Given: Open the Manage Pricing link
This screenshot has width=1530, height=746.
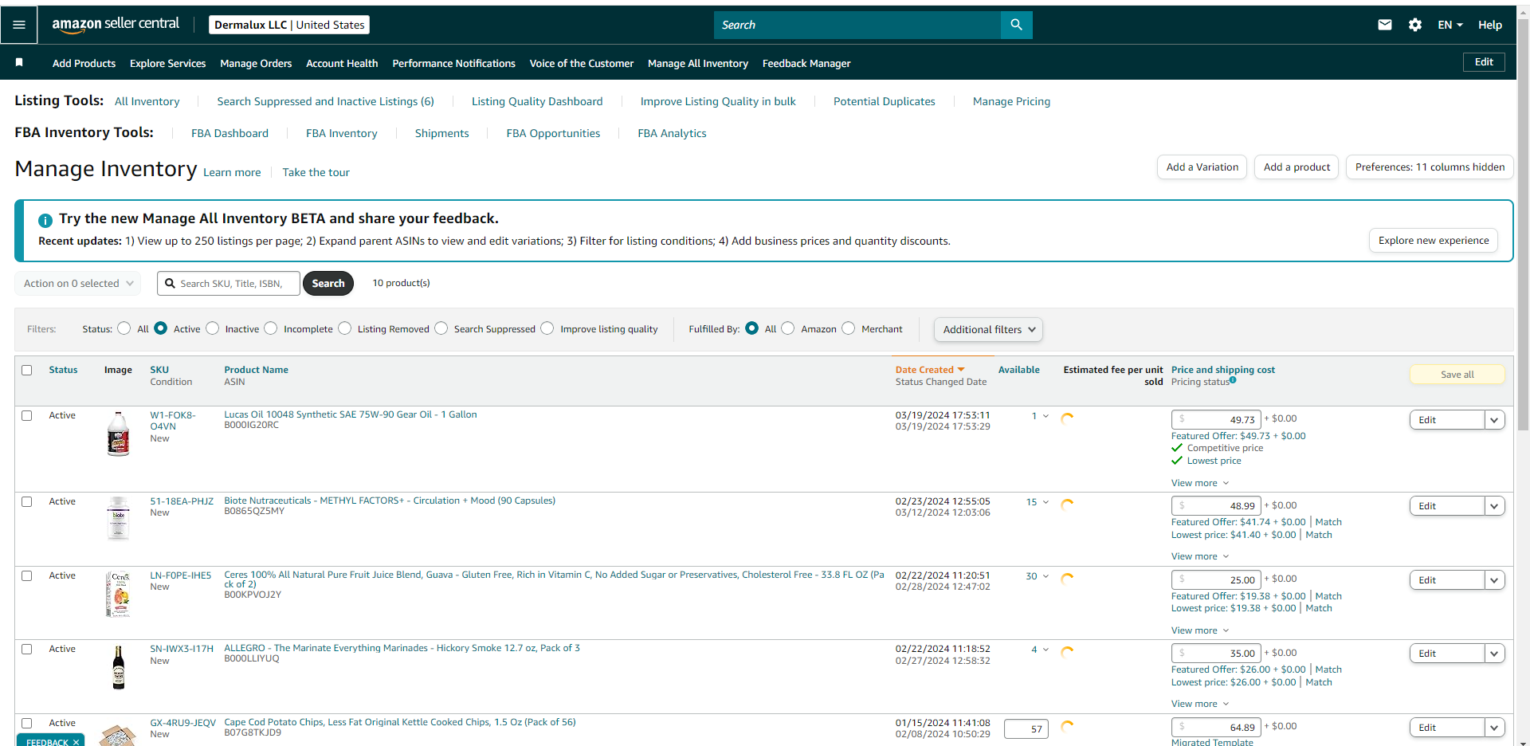Looking at the screenshot, I should [1011, 101].
